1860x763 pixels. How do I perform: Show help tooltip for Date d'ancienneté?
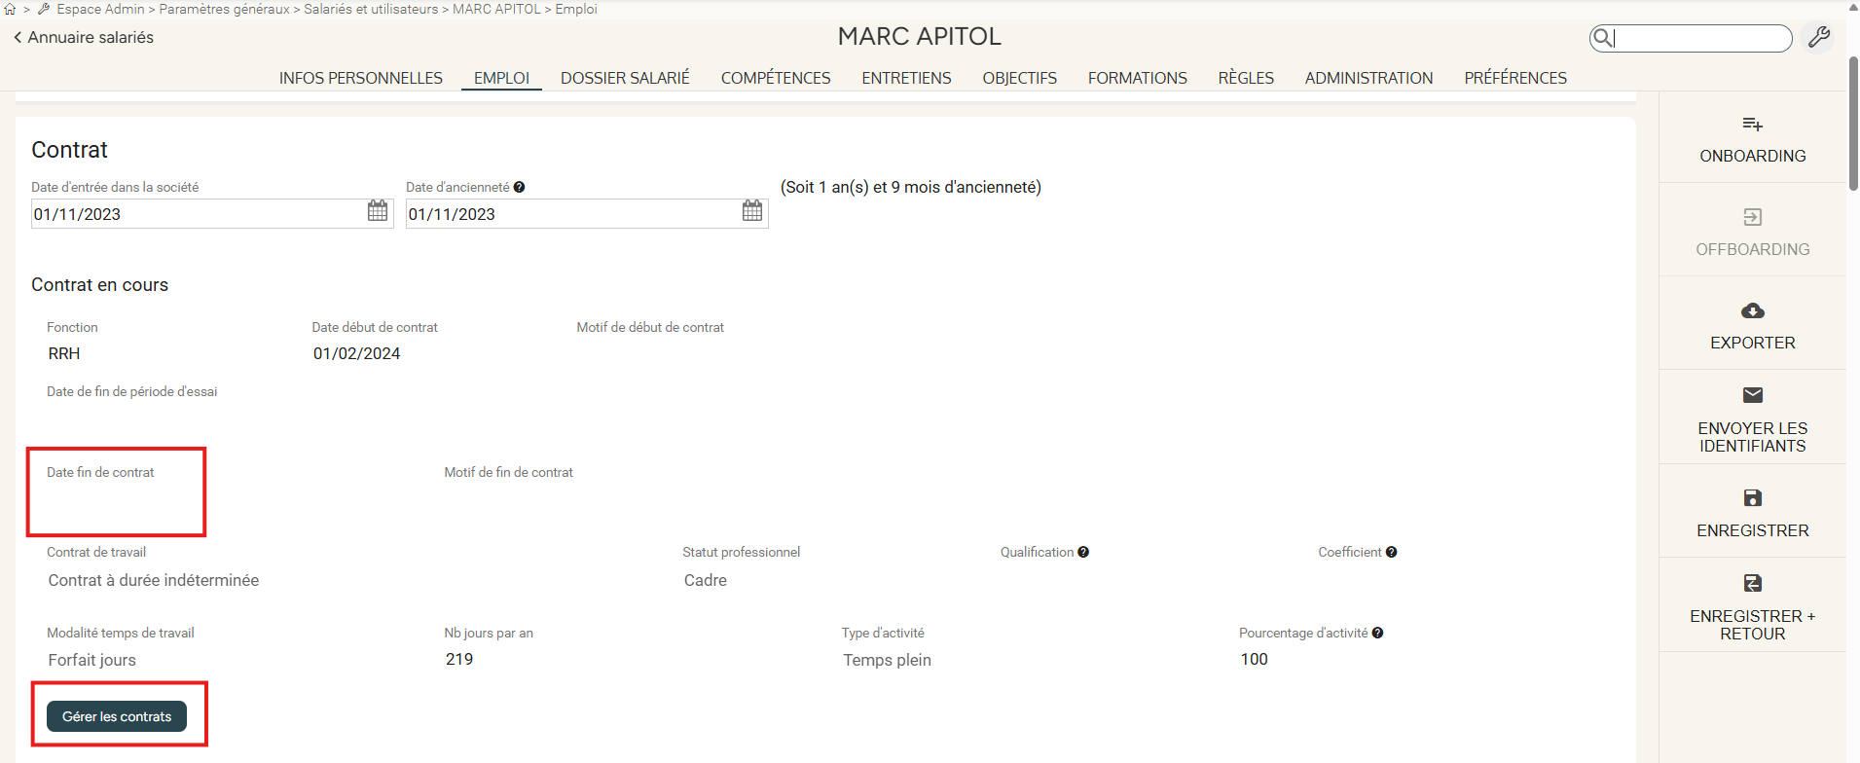(x=519, y=188)
